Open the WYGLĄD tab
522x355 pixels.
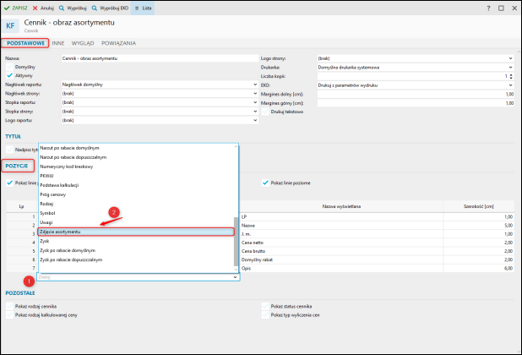coord(83,43)
